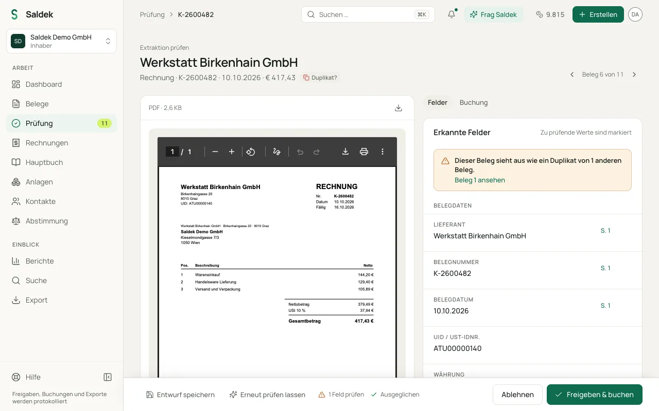Open Hauptbuch in the sidebar
The image size is (659, 411).
61,162
